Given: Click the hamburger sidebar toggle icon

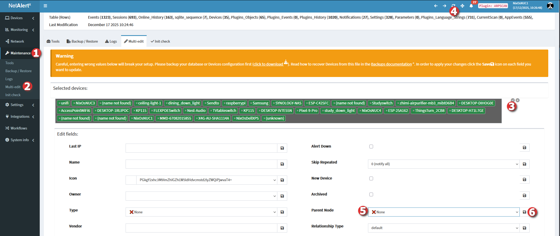Looking at the screenshot, I should (x=45, y=6).
